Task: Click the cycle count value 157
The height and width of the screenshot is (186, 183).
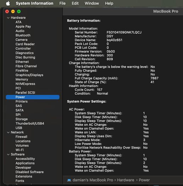Action: click(x=100, y=90)
